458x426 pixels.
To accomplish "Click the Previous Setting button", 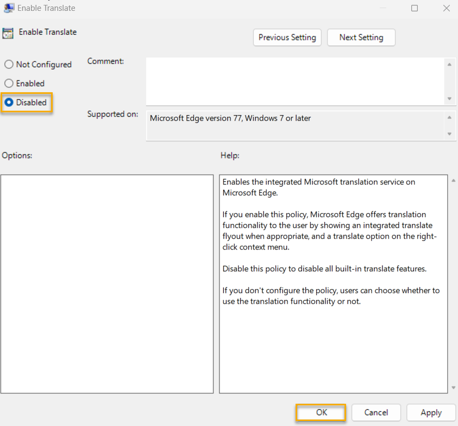I will [x=287, y=37].
